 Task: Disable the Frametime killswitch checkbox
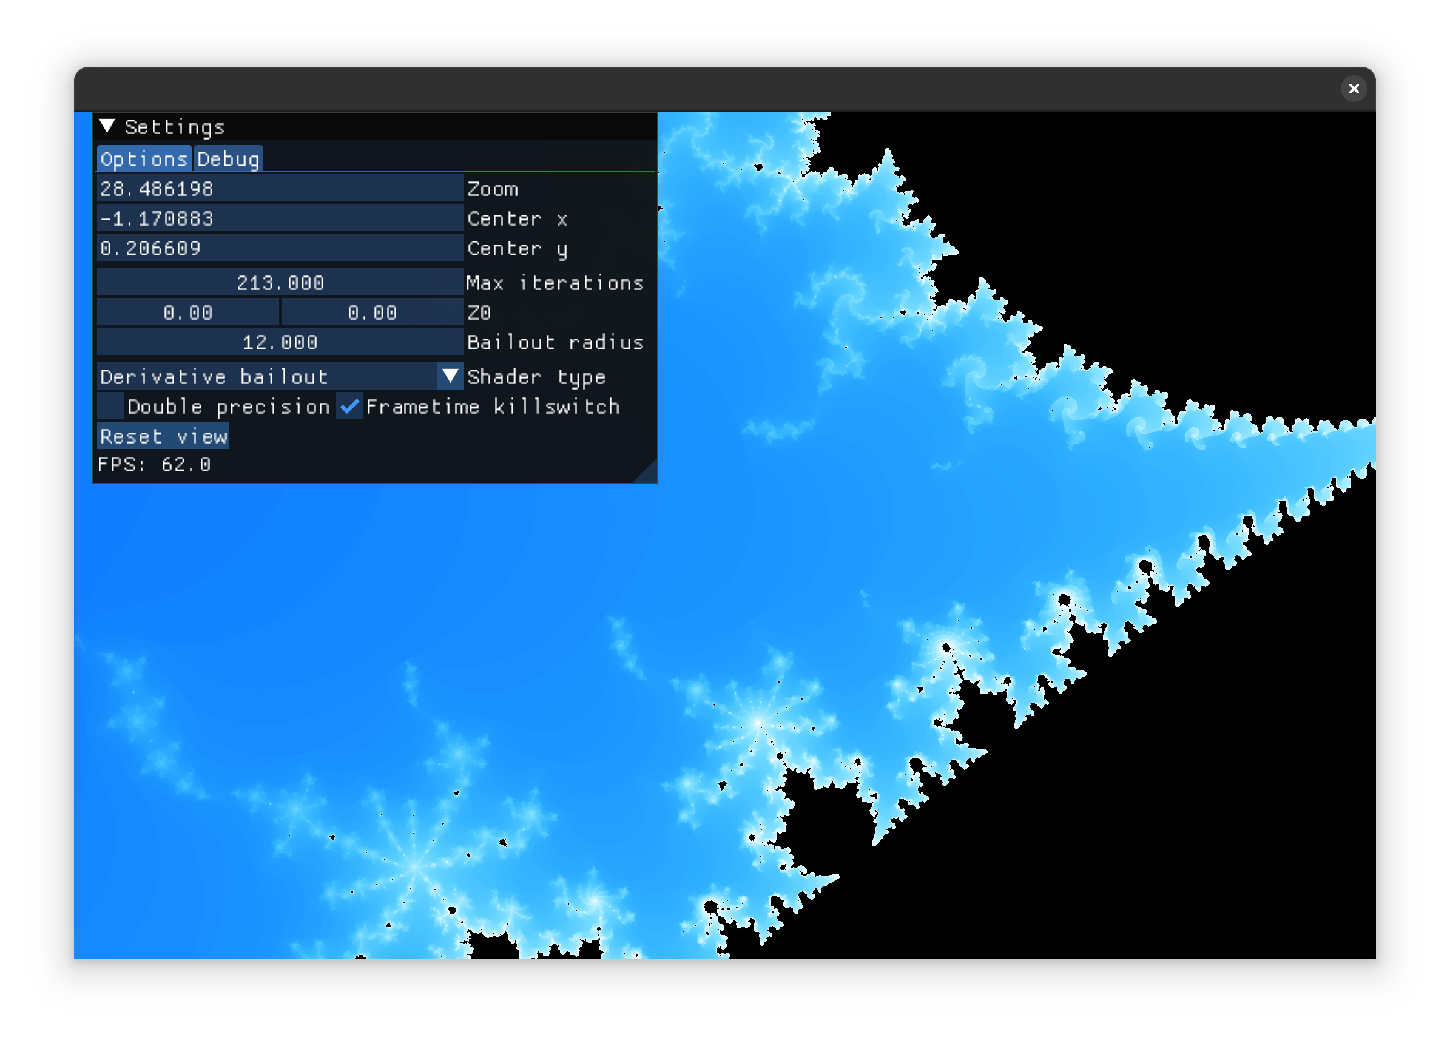coord(349,407)
